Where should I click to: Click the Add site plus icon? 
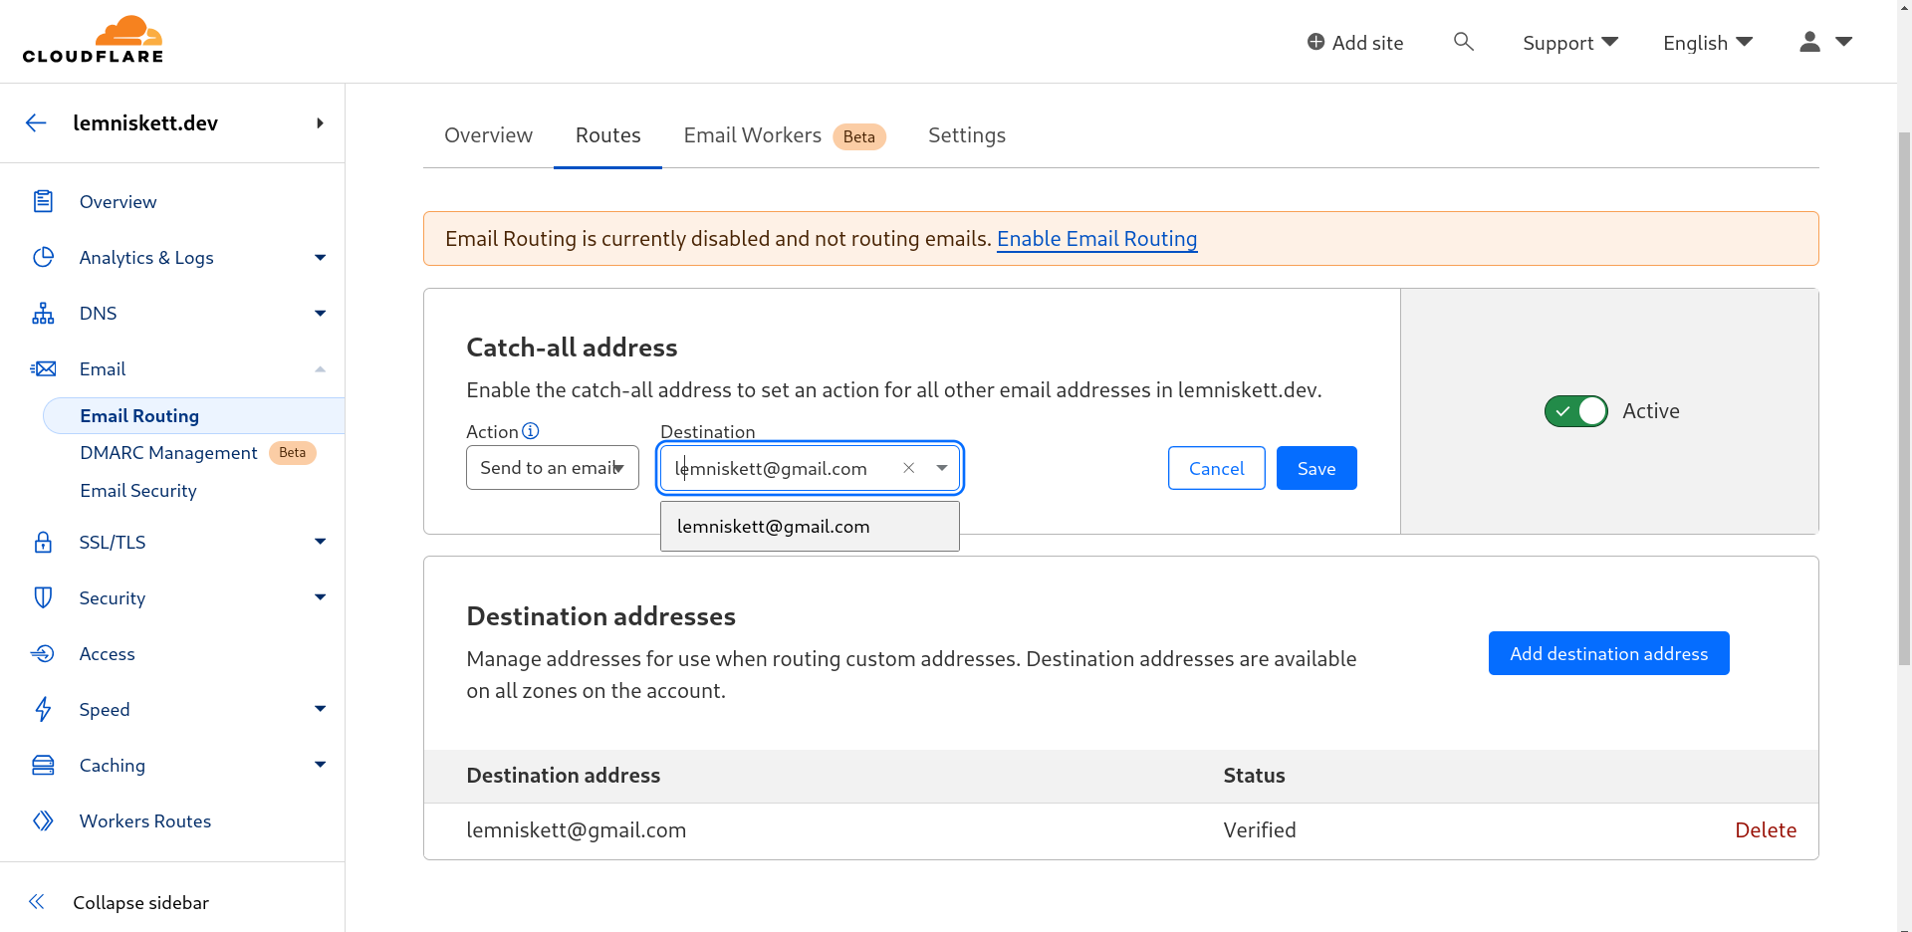1315,42
